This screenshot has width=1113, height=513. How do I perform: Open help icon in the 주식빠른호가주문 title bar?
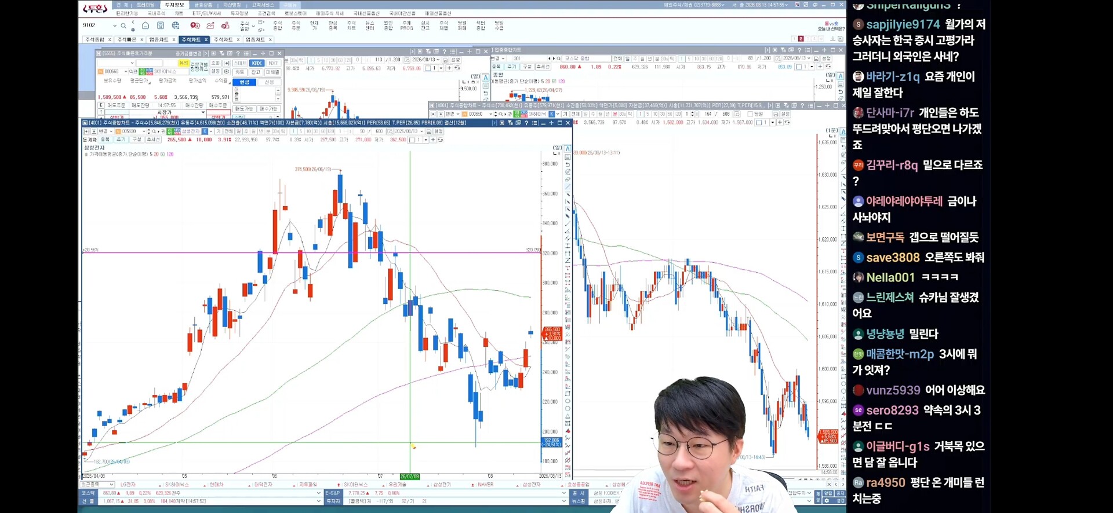[238, 53]
